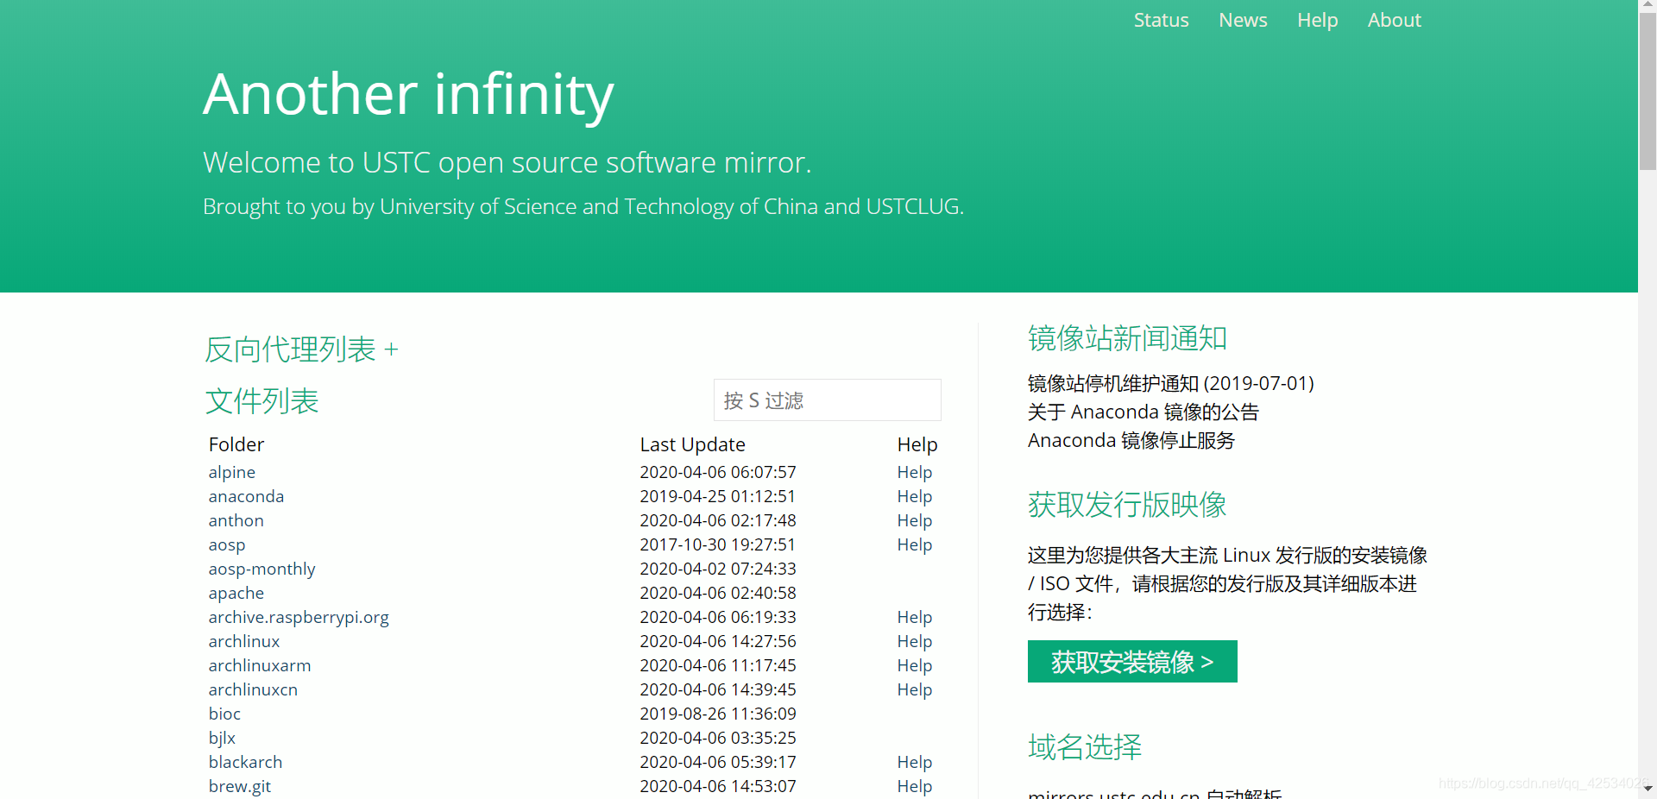Open the anthon folder
Screen dimensions: 1657x799
coord(236,520)
